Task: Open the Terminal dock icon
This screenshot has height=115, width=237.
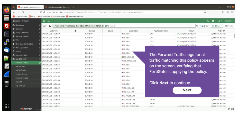Action: click(7, 34)
